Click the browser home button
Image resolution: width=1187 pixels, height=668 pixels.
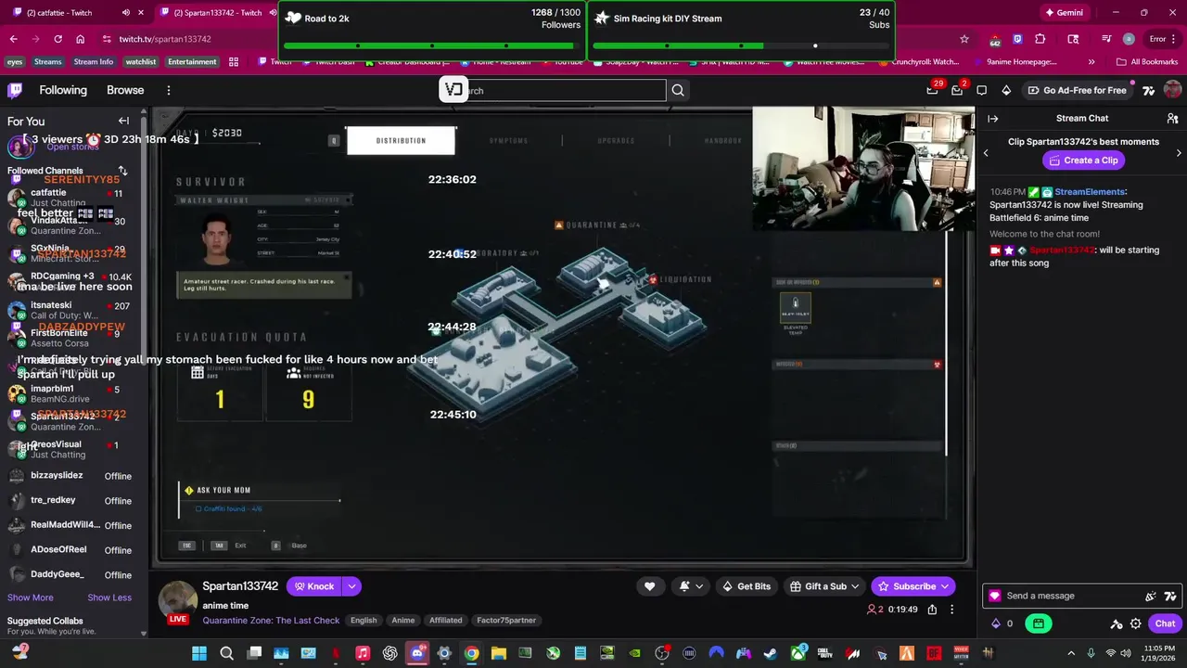tap(80, 39)
